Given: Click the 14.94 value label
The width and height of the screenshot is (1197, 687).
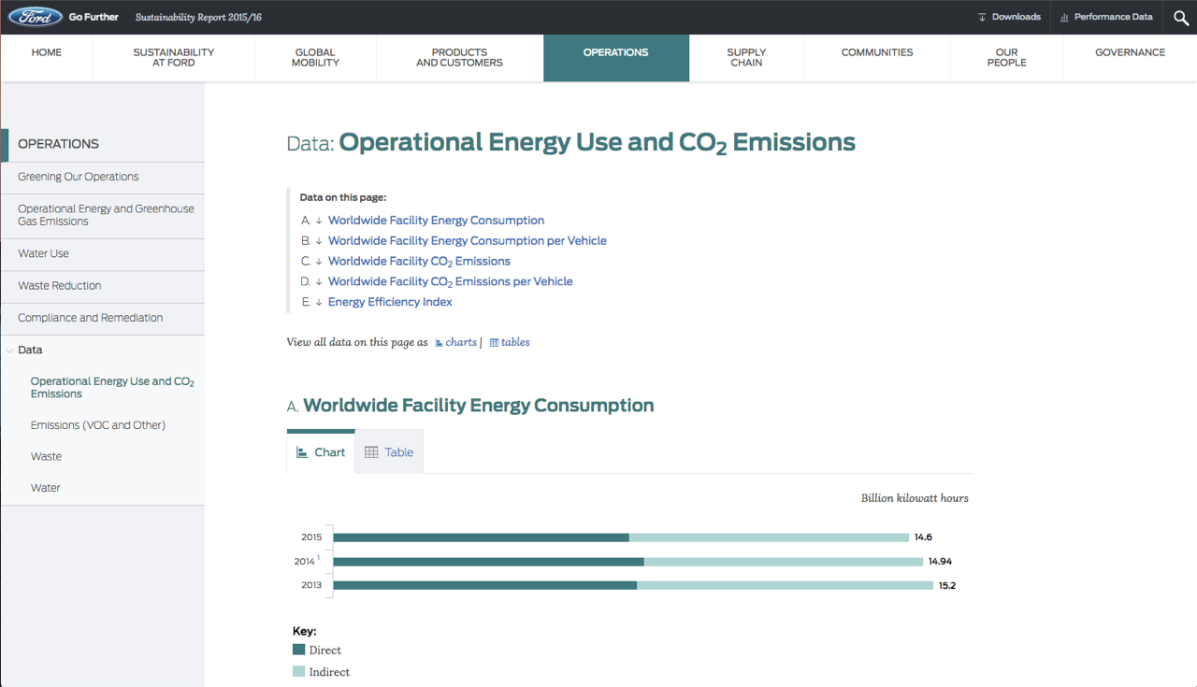Looking at the screenshot, I should [940, 562].
